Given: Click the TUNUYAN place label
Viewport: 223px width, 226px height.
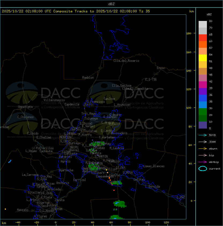Looking at the screenshot, I should tap(57, 209).
